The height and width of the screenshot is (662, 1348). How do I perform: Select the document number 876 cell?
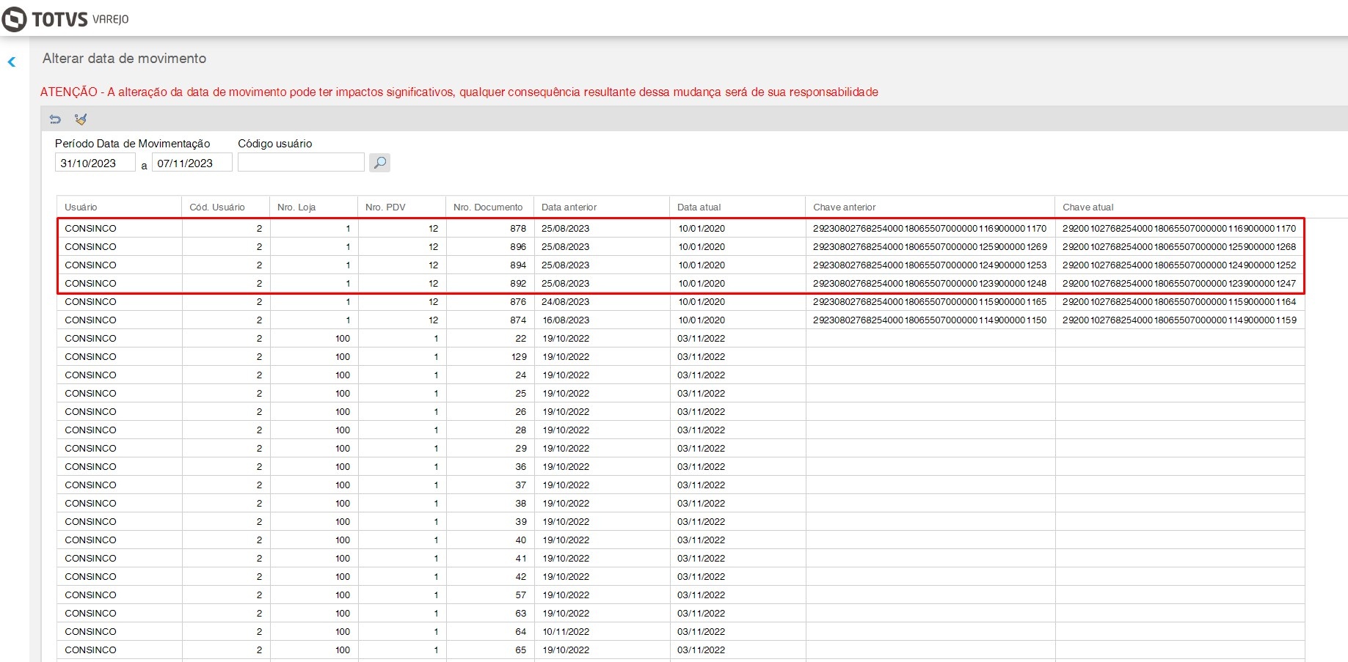tap(490, 301)
